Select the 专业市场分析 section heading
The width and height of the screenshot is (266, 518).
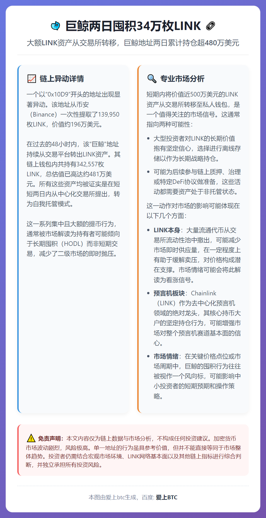pyautogui.click(x=182, y=79)
